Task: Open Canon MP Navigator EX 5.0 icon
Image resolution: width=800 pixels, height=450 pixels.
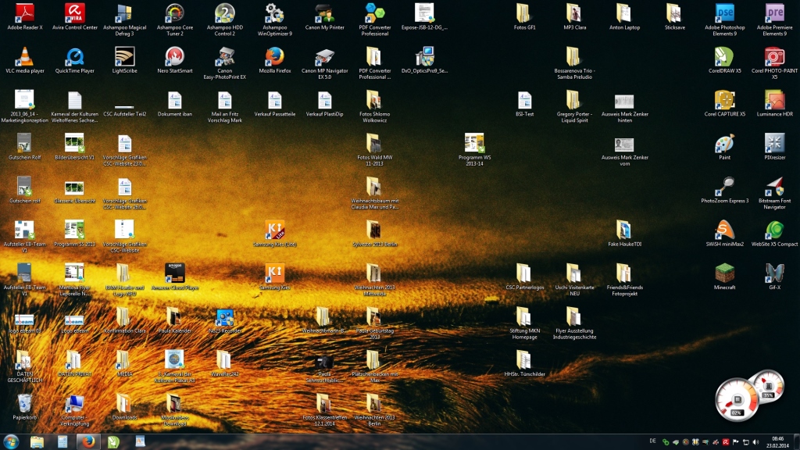Action: [324, 56]
